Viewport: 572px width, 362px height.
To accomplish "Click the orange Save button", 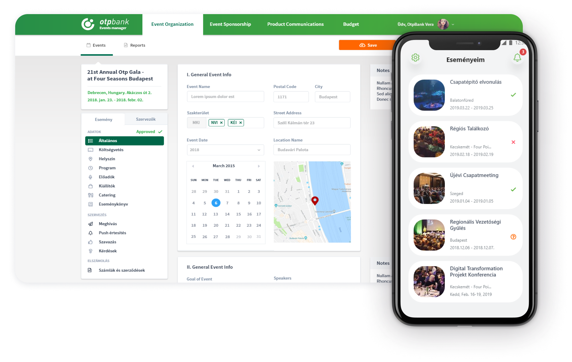I will 368,45.
